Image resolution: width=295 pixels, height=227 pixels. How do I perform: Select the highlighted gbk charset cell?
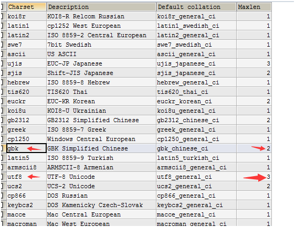27,148
